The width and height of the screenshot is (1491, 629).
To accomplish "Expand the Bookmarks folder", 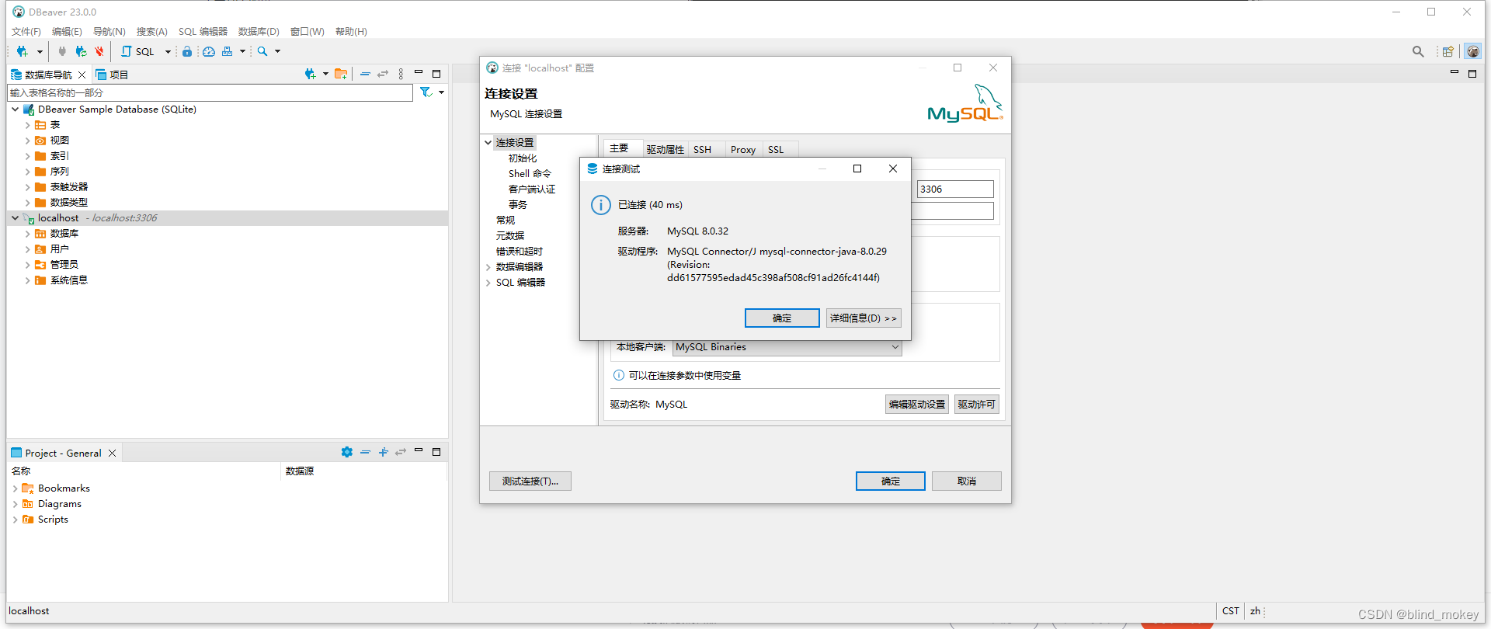I will (15, 488).
